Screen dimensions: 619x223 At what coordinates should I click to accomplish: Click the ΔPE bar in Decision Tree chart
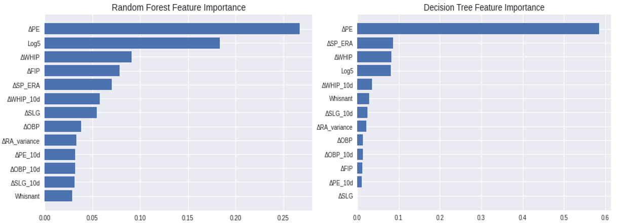pyautogui.click(x=478, y=29)
